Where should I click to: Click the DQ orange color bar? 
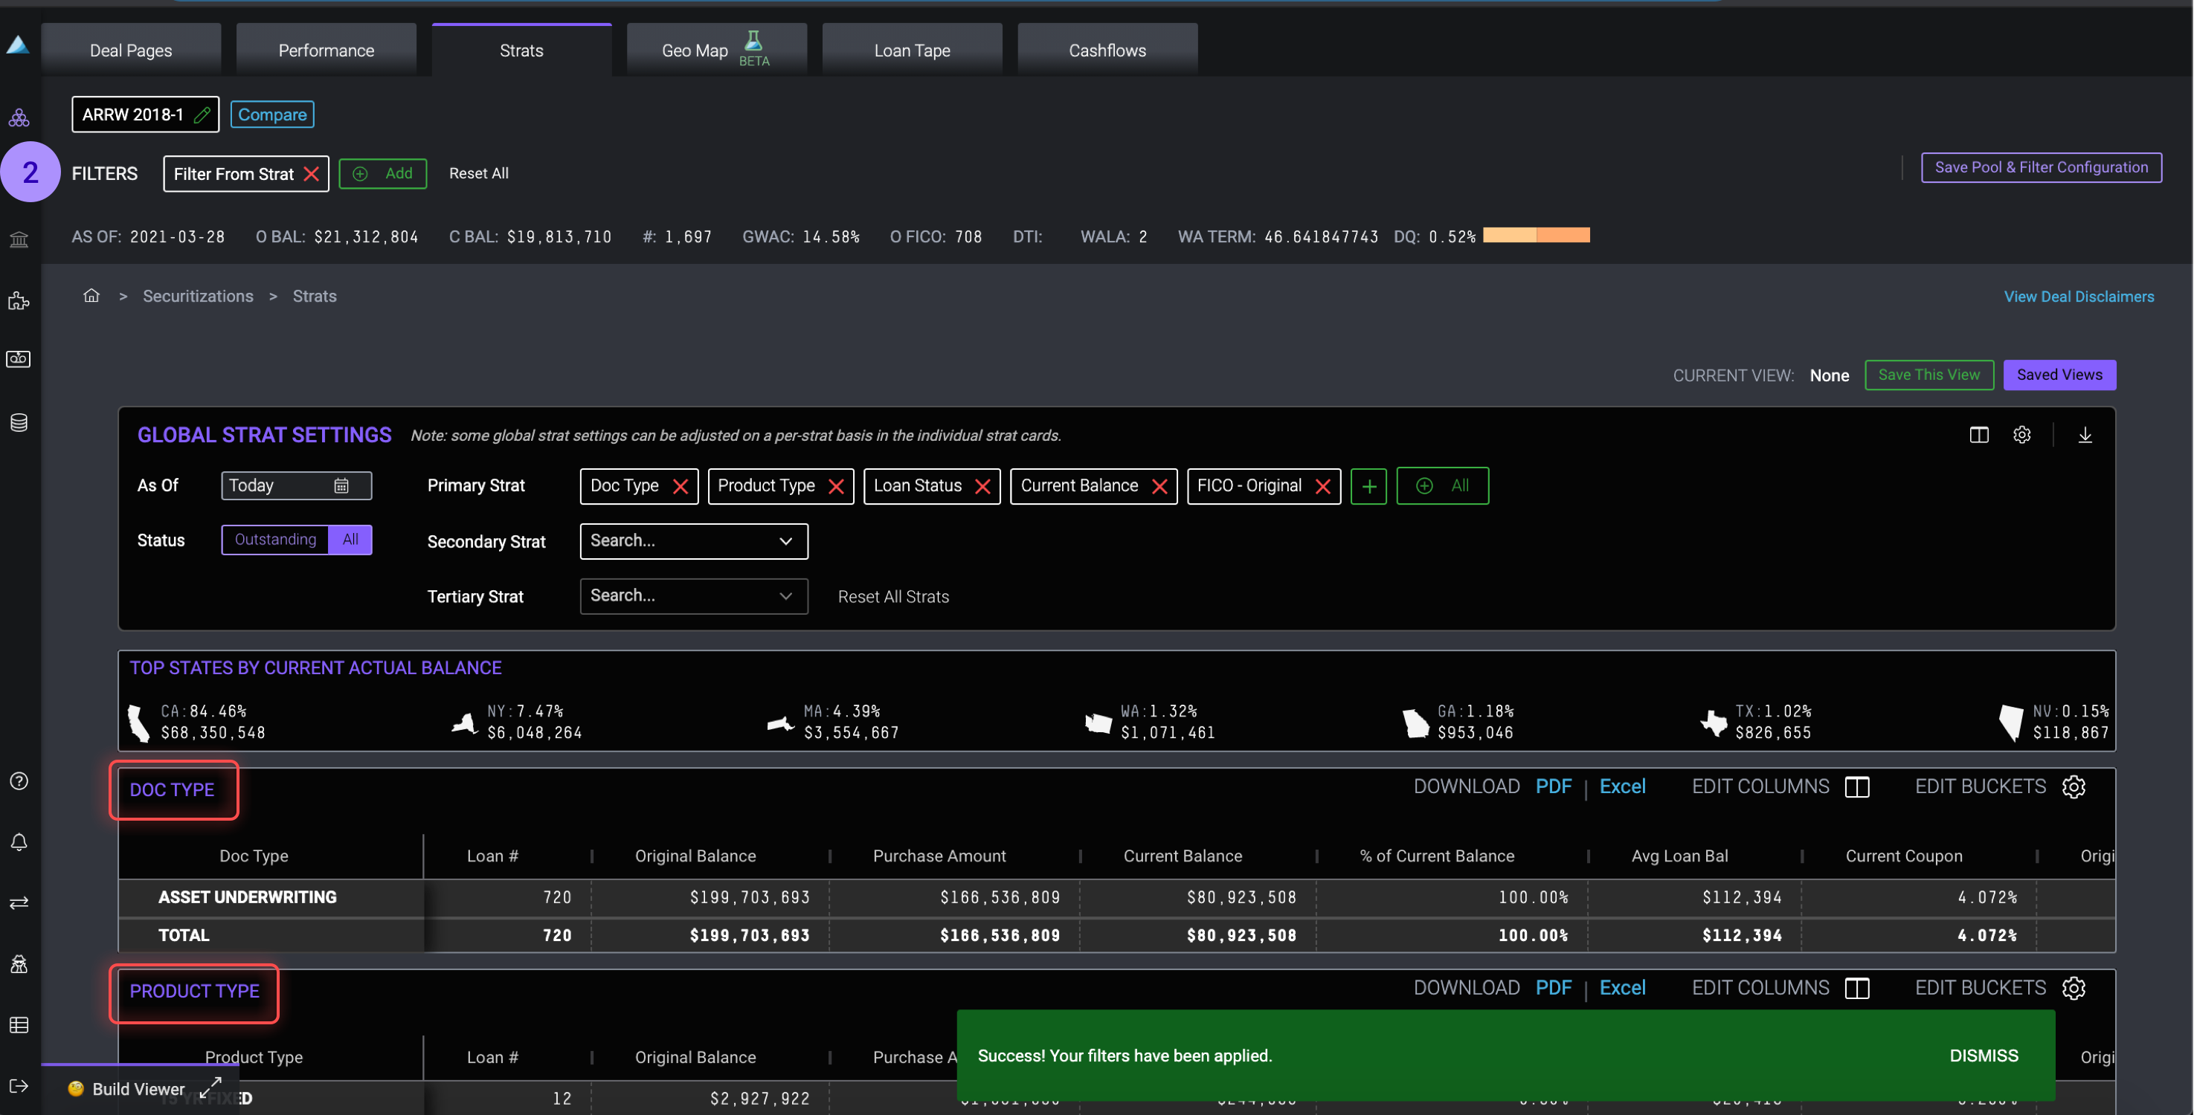pos(1536,236)
